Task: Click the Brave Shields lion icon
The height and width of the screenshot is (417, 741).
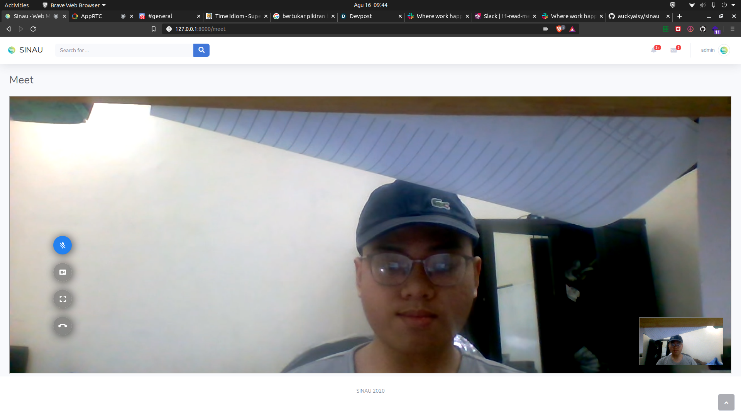Action: point(559,29)
